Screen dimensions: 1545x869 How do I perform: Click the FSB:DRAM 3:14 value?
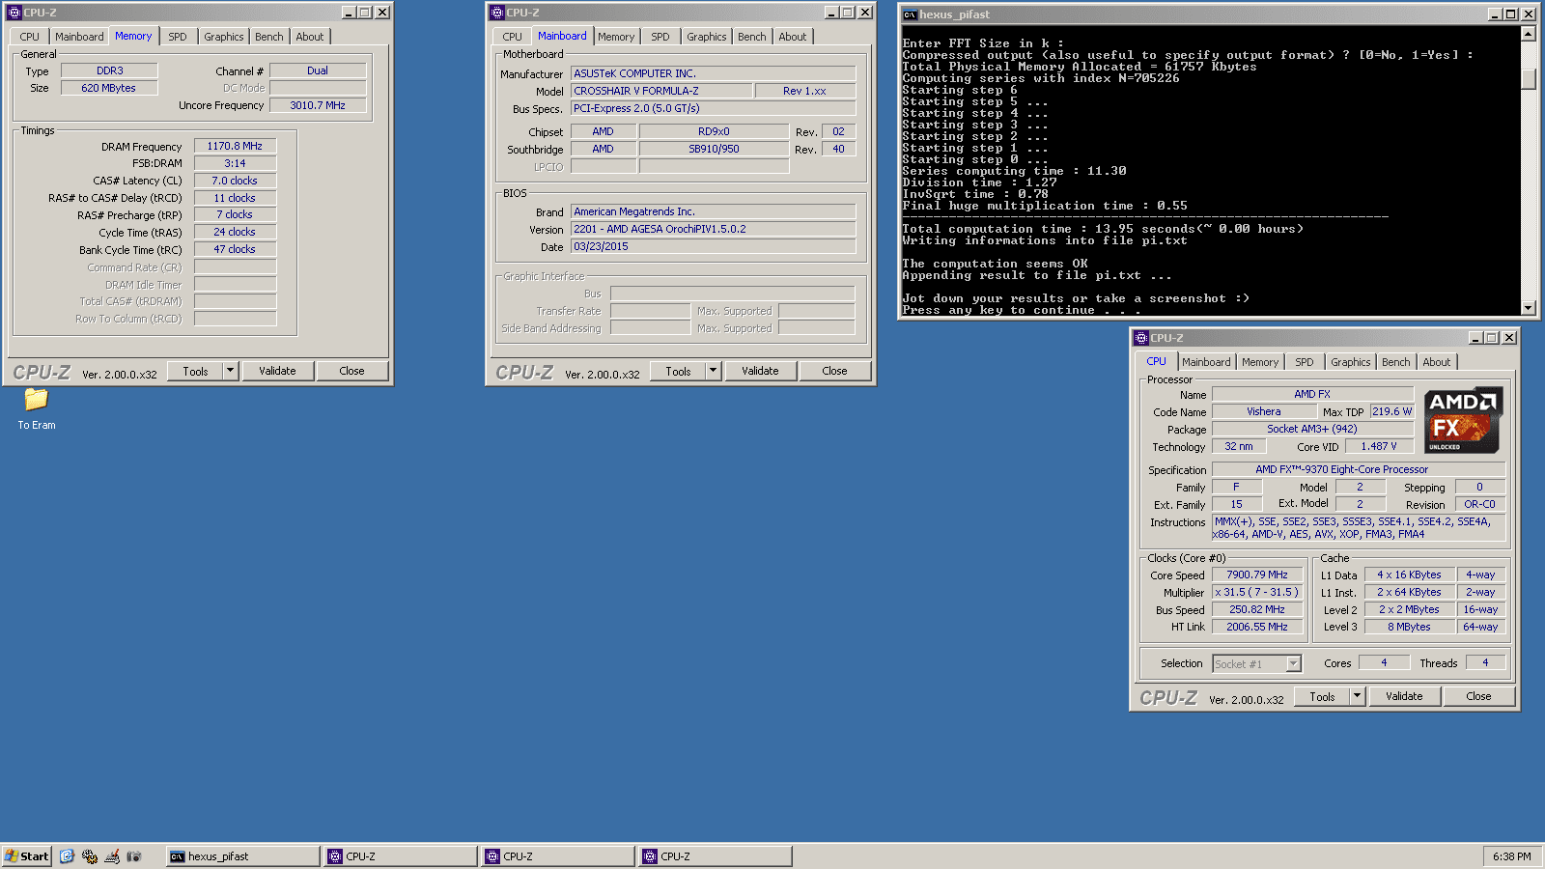tap(235, 163)
